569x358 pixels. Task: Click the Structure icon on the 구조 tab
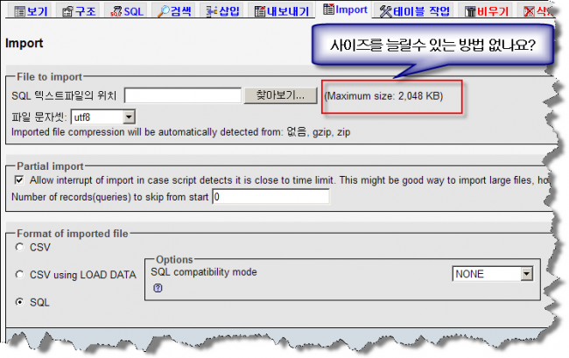(x=67, y=11)
